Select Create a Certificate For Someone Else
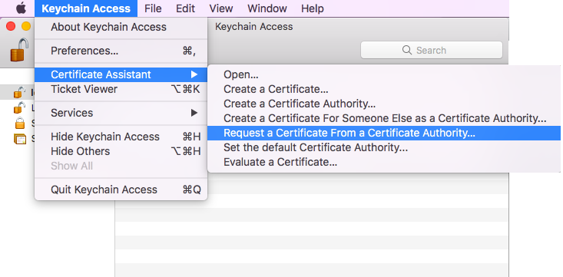 pyautogui.click(x=384, y=118)
